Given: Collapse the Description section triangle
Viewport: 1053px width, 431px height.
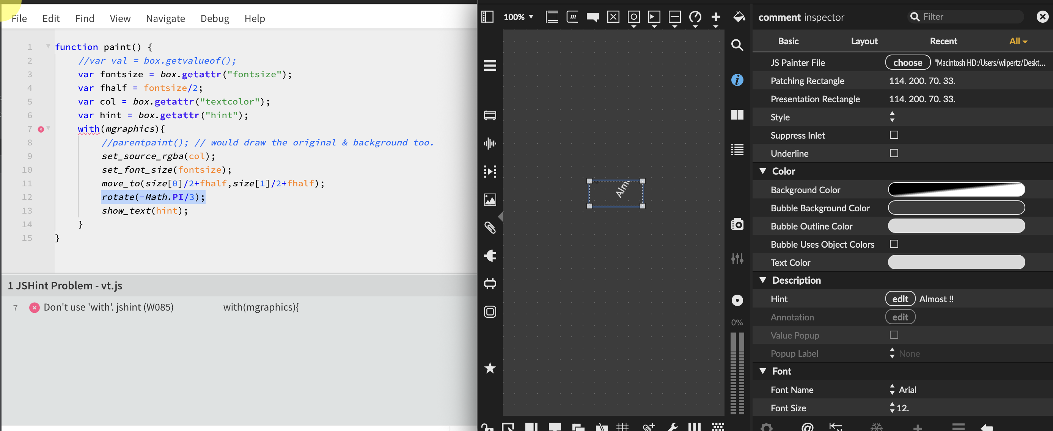Looking at the screenshot, I should (x=762, y=280).
